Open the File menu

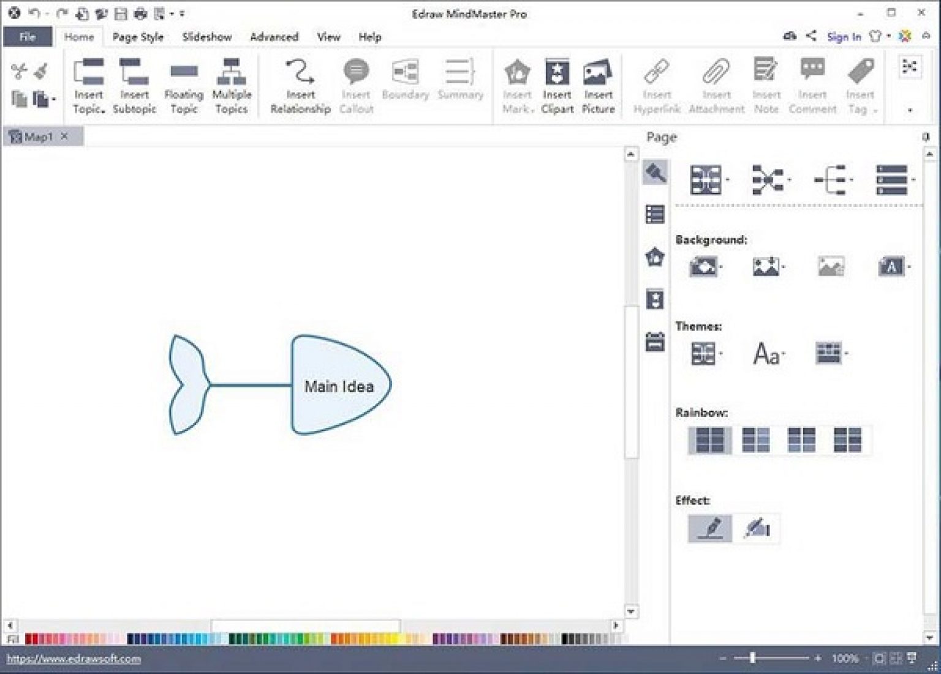28,37
